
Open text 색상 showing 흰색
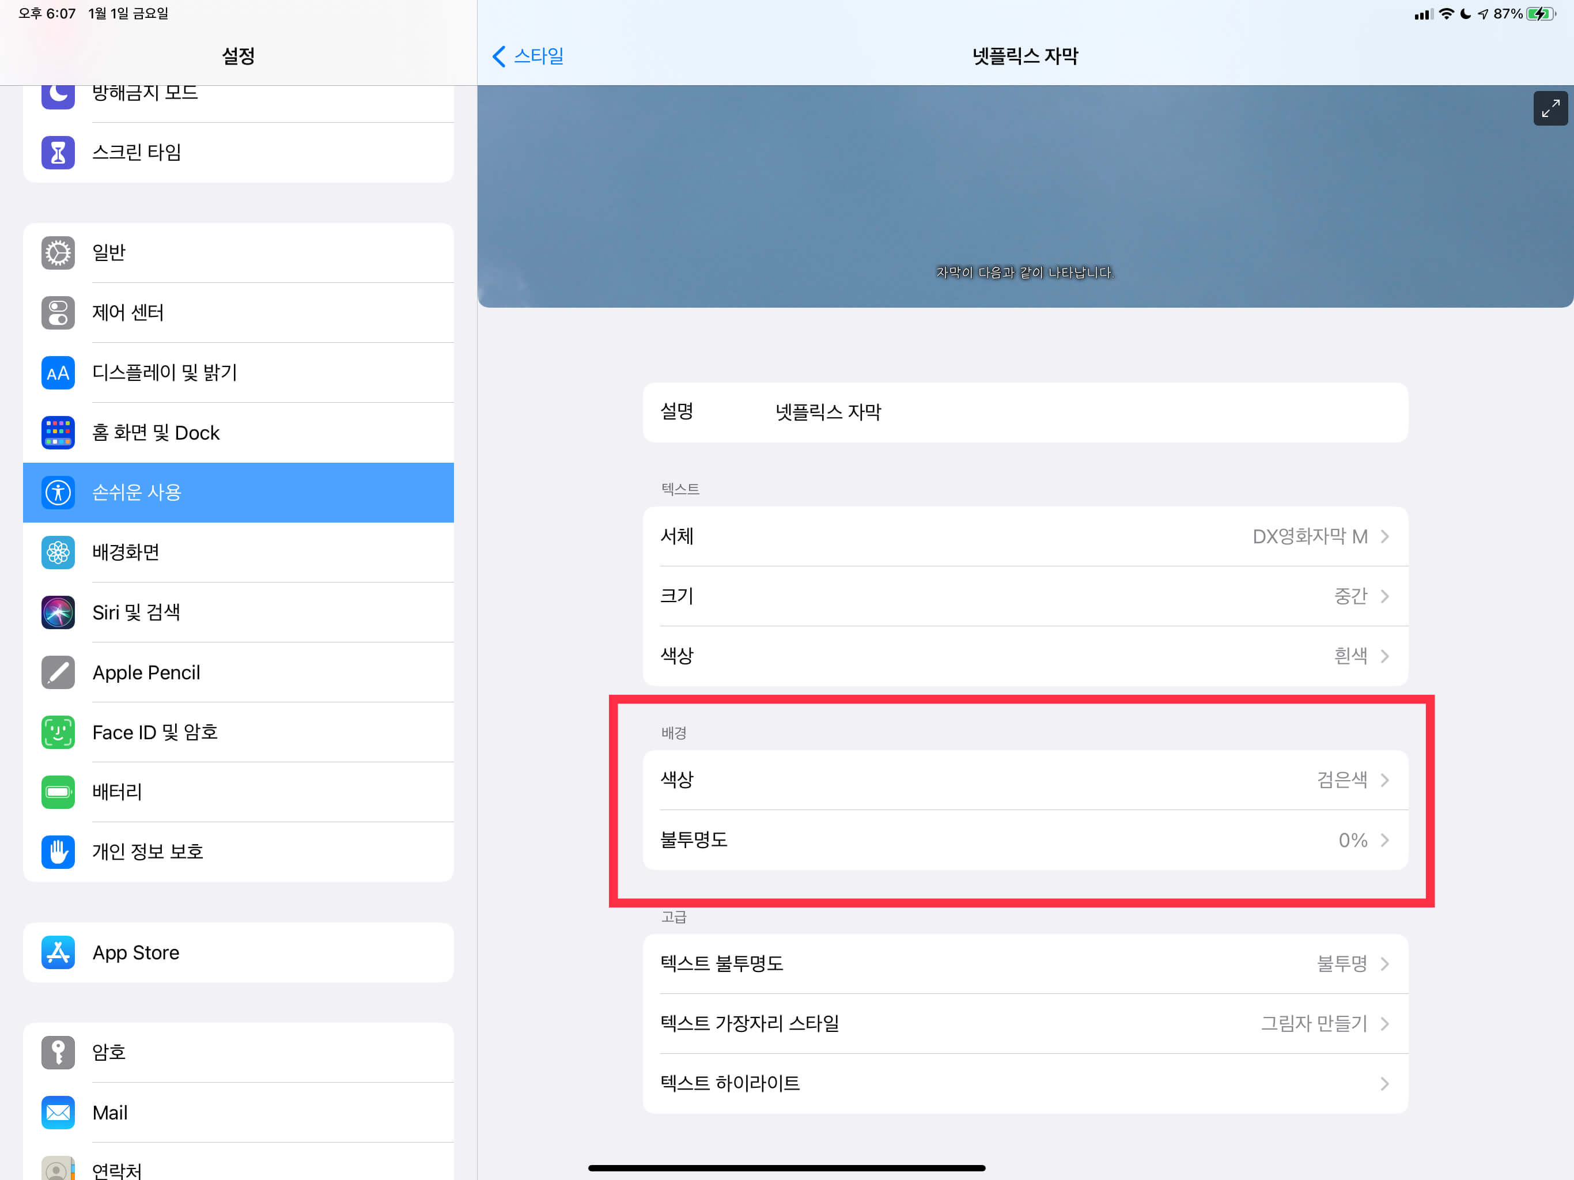pyautogui.click(x=1025, y=656)
